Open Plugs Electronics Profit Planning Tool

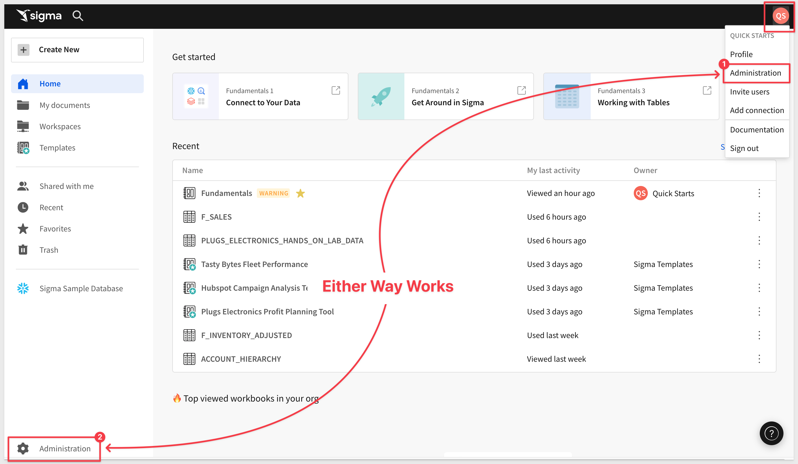click(x=474, y=311)
